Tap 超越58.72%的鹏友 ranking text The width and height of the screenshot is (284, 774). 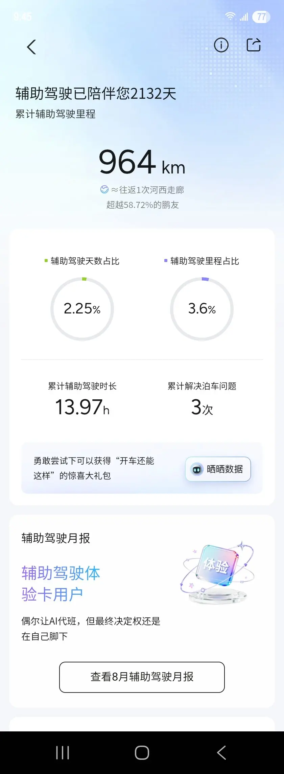pyautogui.click(x=142, y=205)
